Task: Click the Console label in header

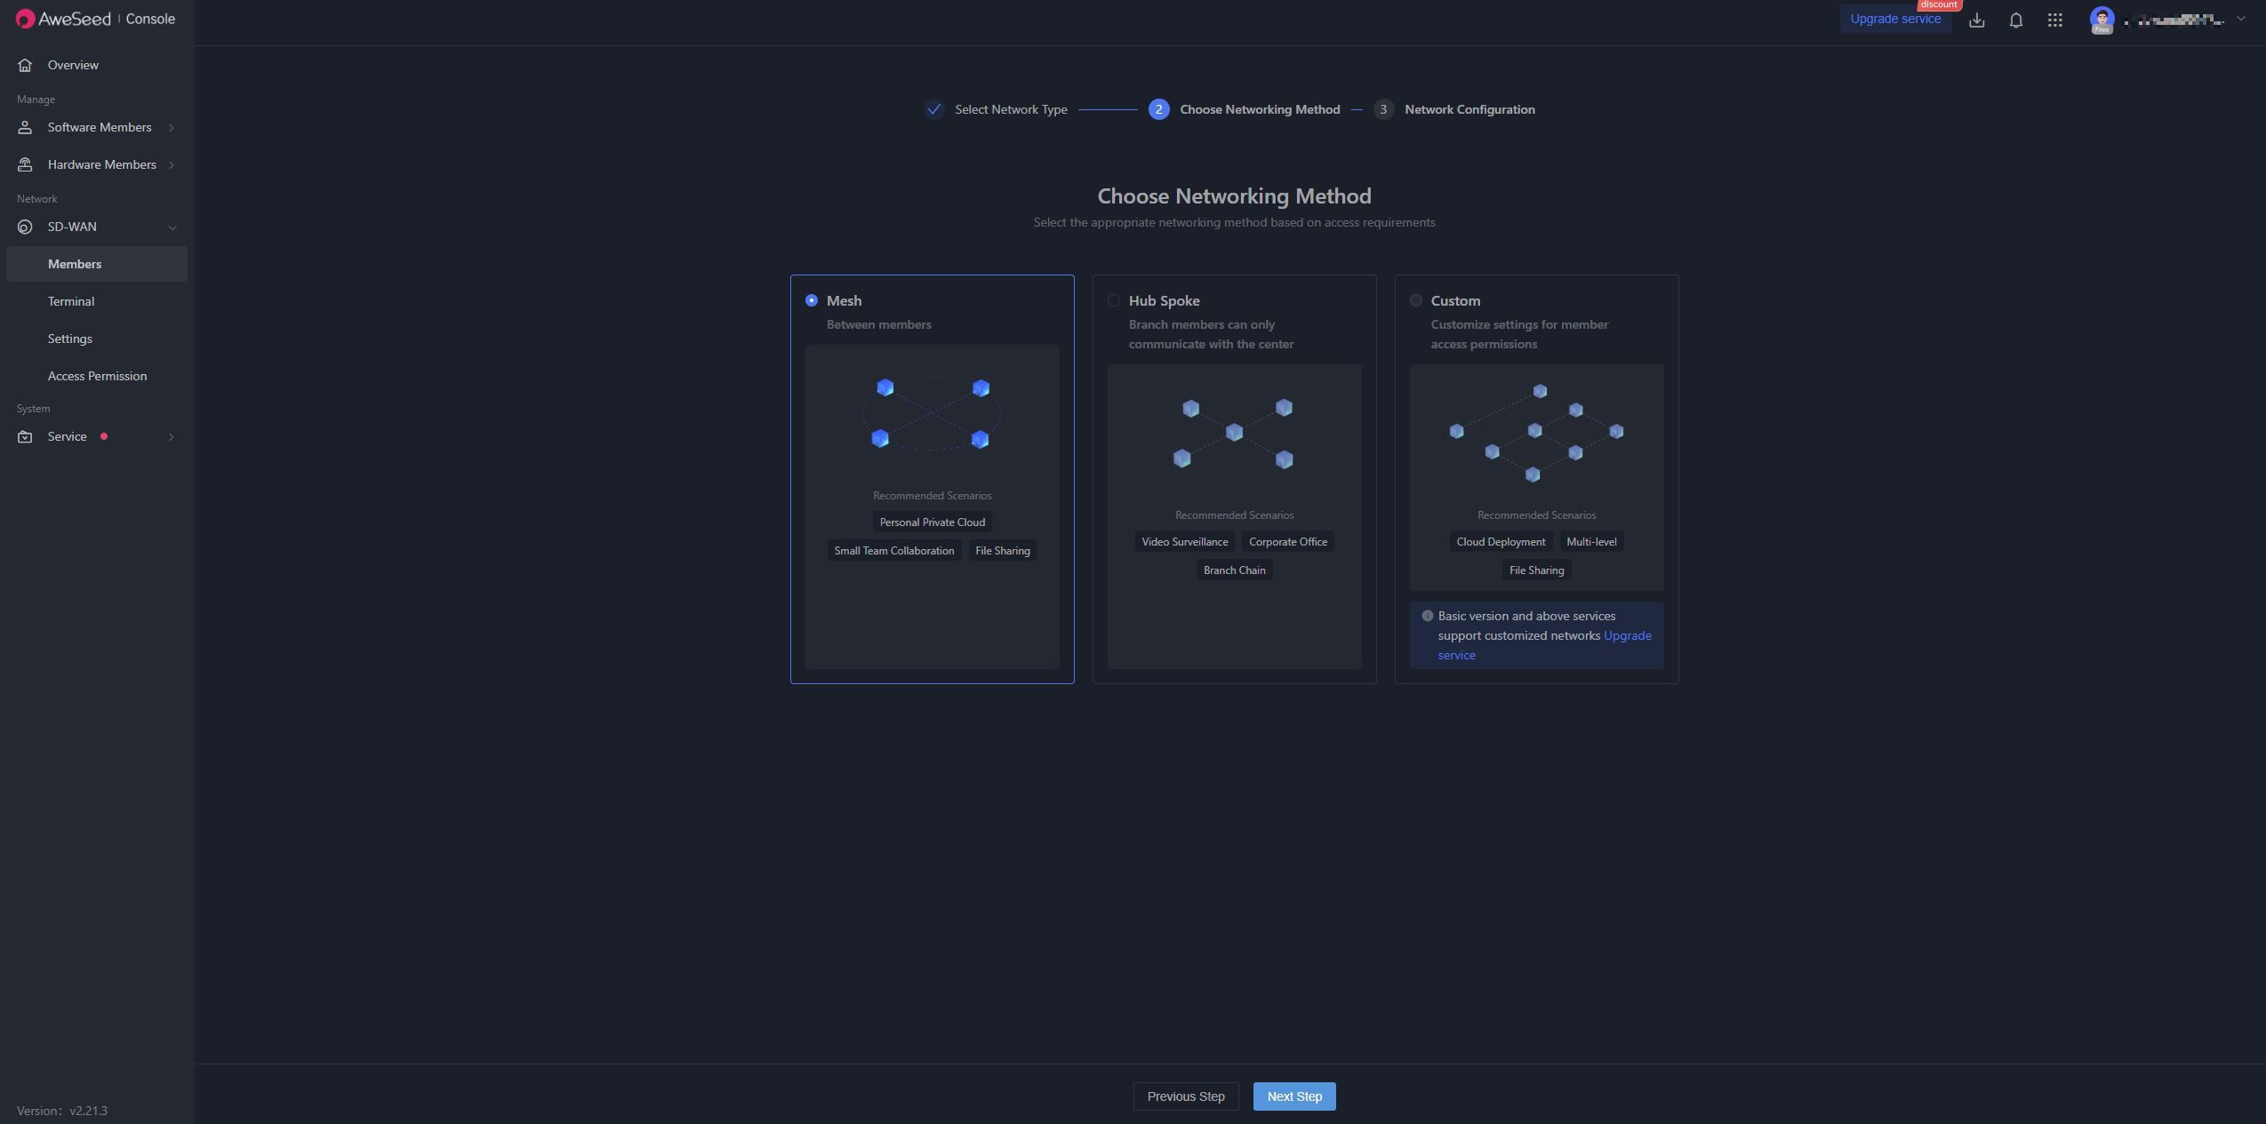Action: 150,19
